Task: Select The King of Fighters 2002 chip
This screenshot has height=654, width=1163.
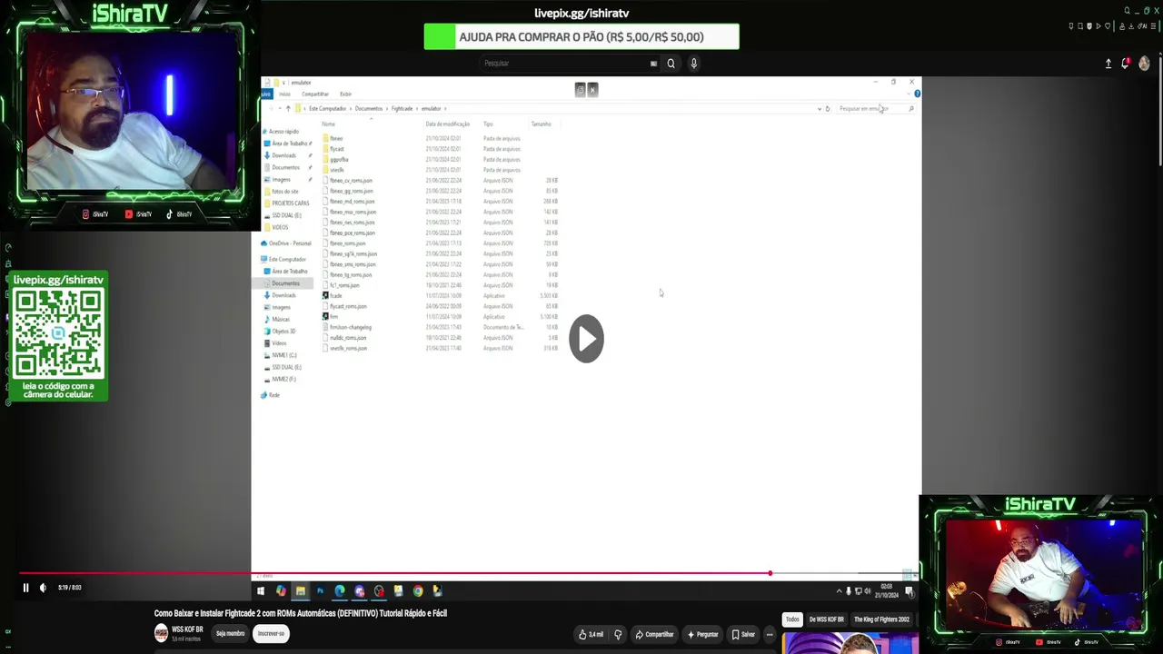Action: [881, 619]
